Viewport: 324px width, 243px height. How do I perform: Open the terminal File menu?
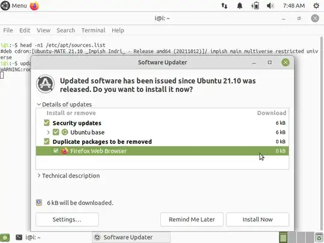point(8,31)
